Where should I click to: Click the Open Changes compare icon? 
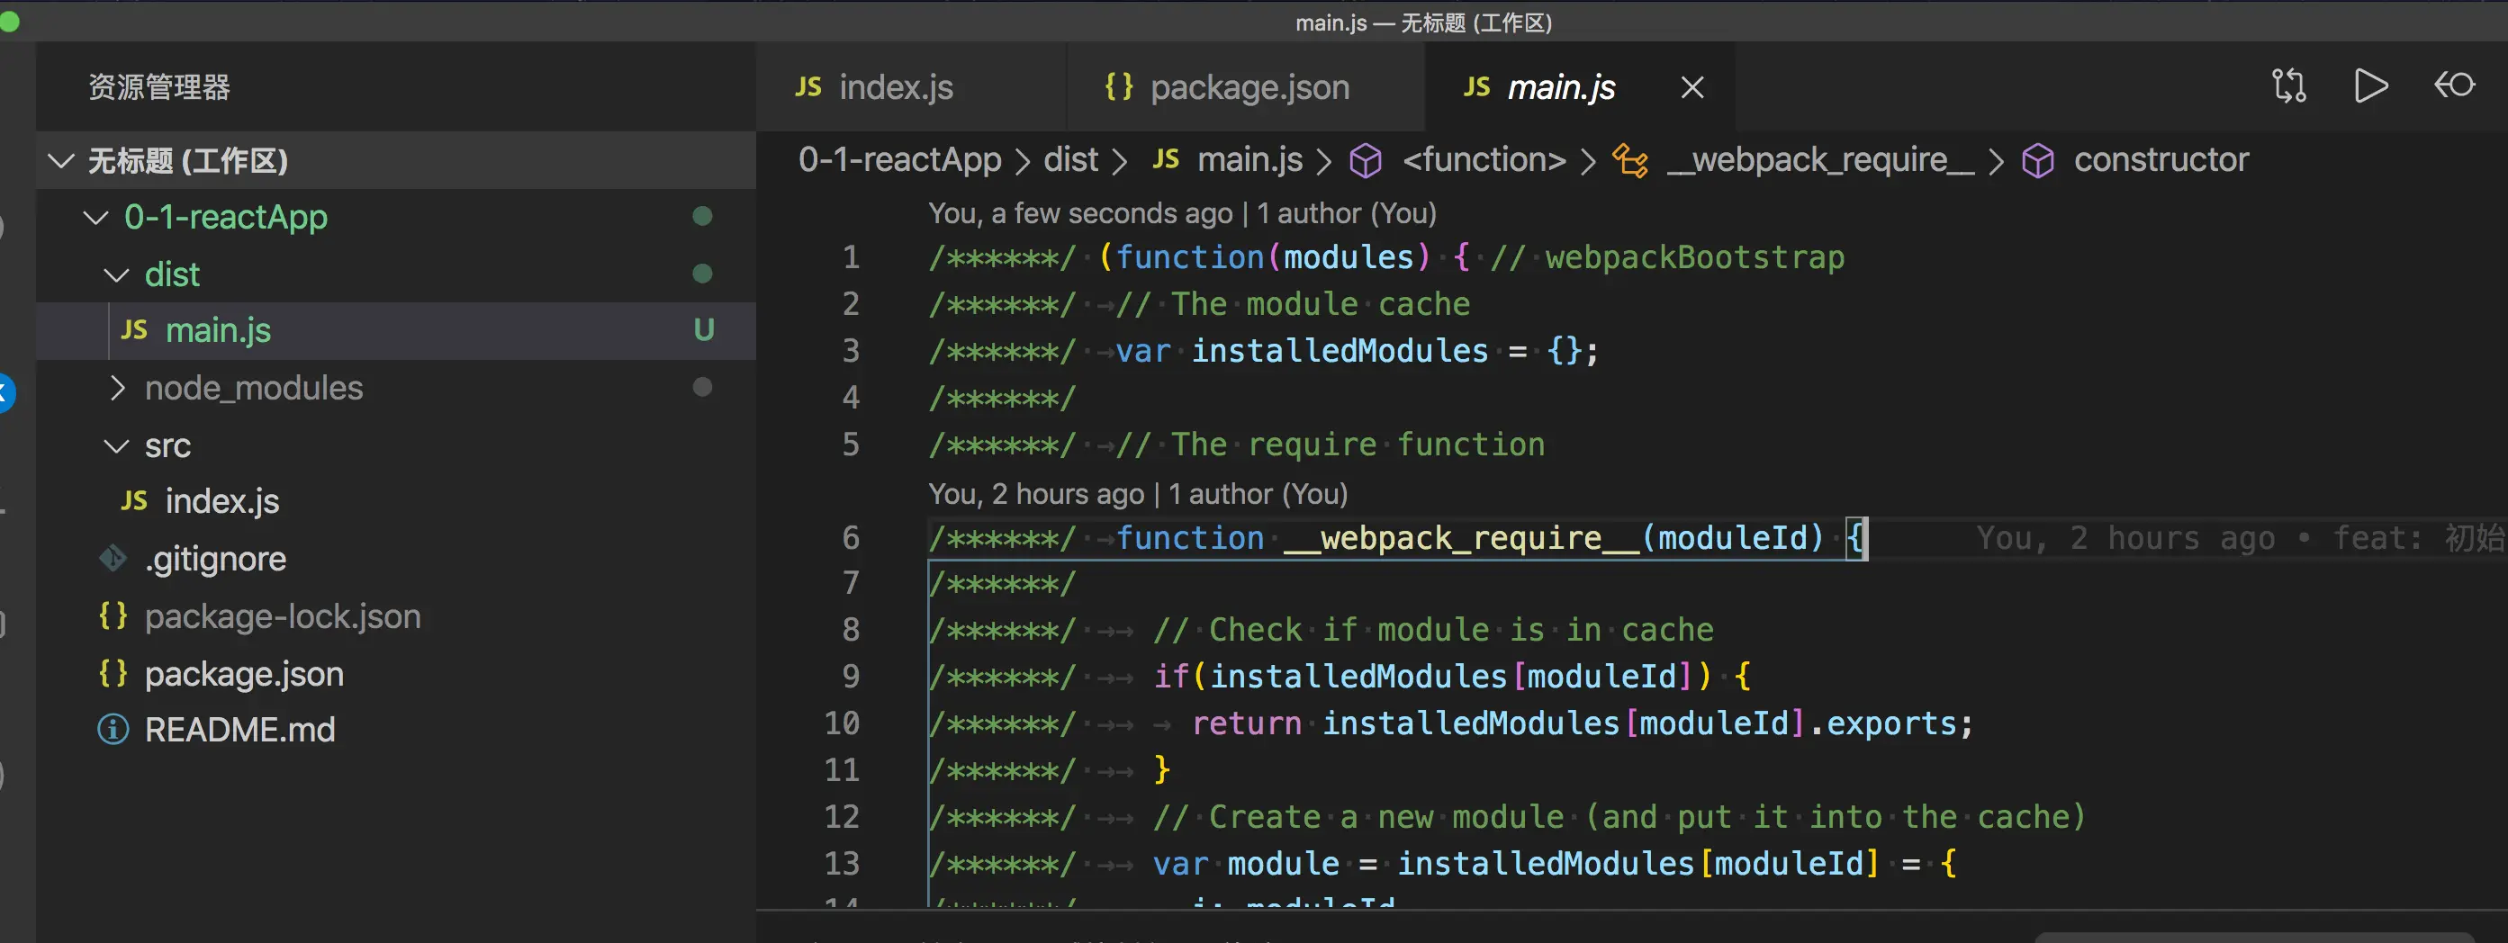click(x=2289, y=85)
